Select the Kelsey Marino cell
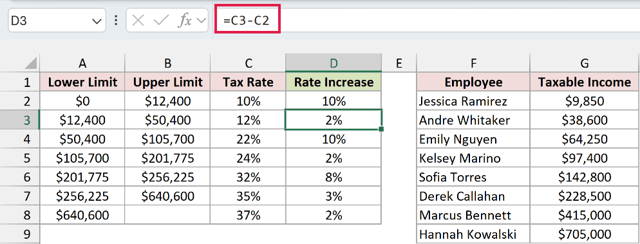The height and width of the screenshot is (244, 640). point(473,158)
